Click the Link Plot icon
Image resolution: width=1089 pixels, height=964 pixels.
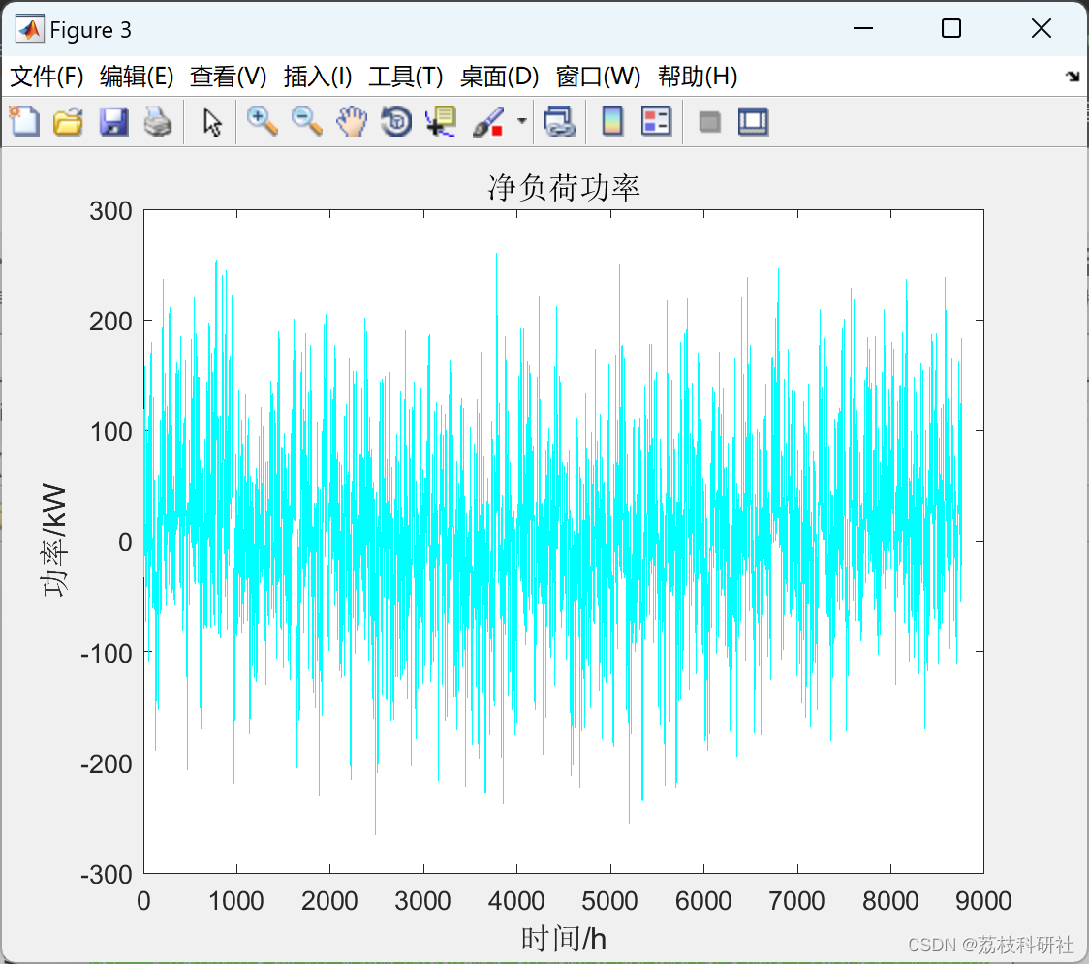(x=559, y=121)
